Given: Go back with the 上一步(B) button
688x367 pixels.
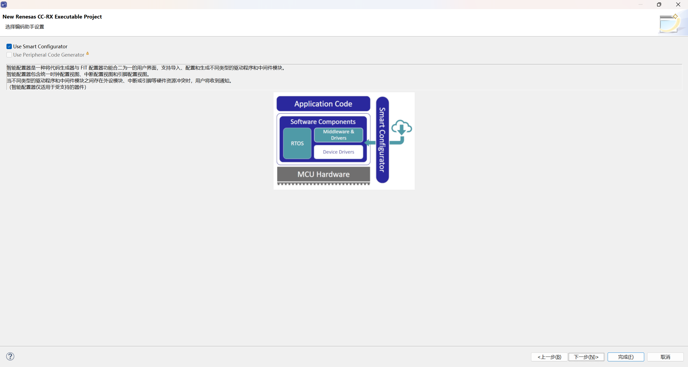Looking at the screenshot, I should tap(549, 357).
